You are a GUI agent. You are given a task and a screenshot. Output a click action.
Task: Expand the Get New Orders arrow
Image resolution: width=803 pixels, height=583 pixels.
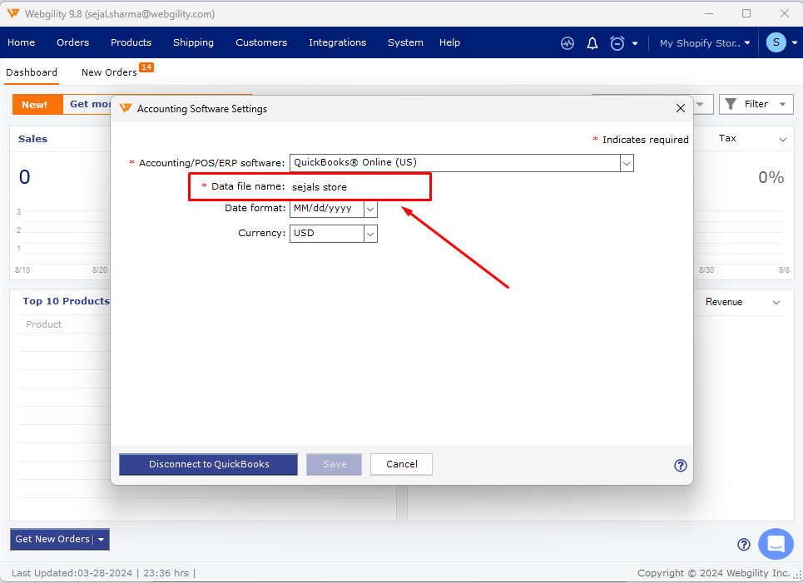pos(102,540)
